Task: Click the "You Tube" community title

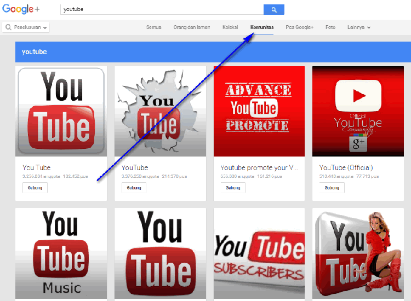Action: [36, 167]
